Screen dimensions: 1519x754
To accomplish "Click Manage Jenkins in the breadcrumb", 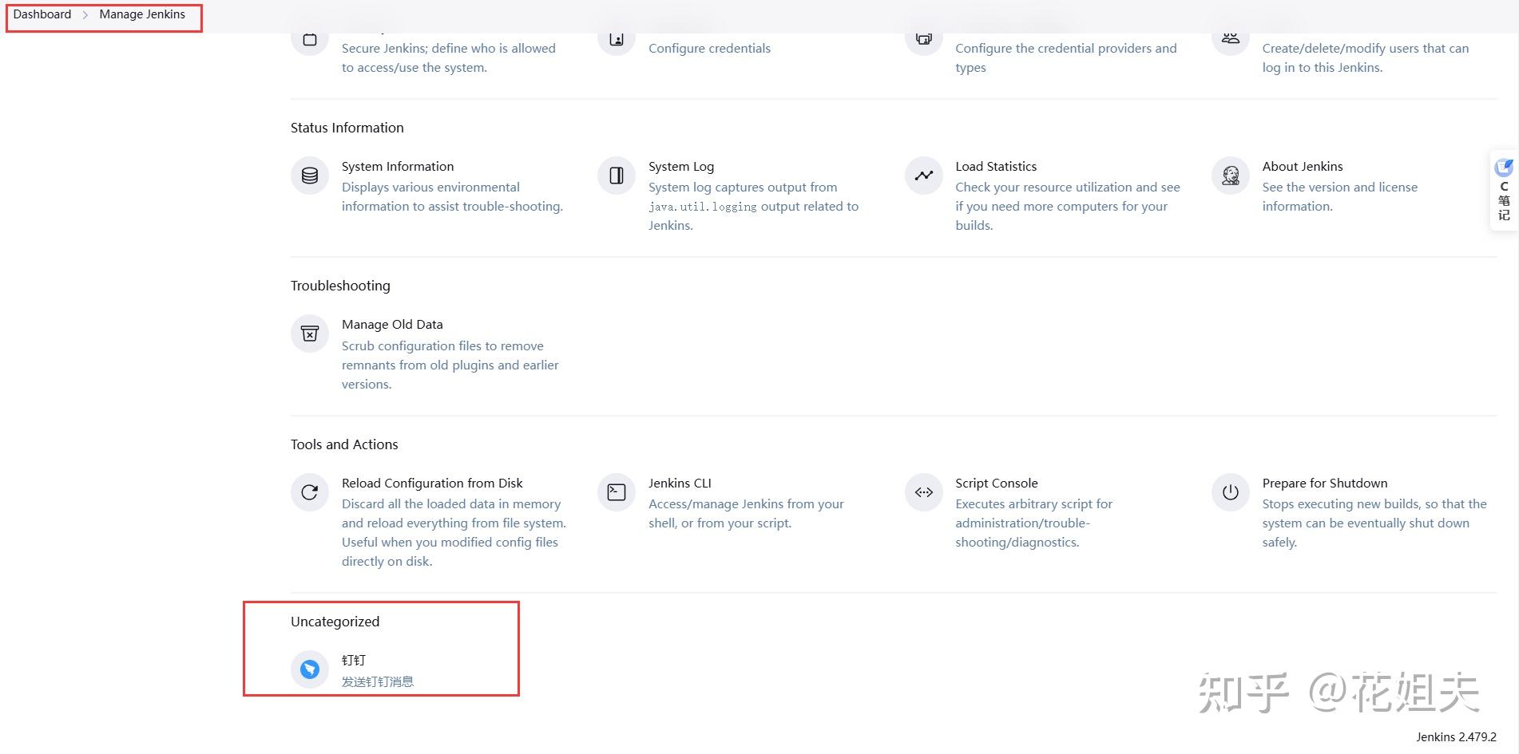I will pyautogui.click(x=142, y=14).
